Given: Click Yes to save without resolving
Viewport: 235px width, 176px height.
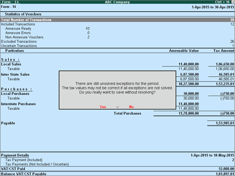Looking at the screenshot, I should click(x=103, y=107).
